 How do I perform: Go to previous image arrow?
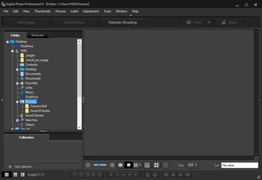point(173,175)
